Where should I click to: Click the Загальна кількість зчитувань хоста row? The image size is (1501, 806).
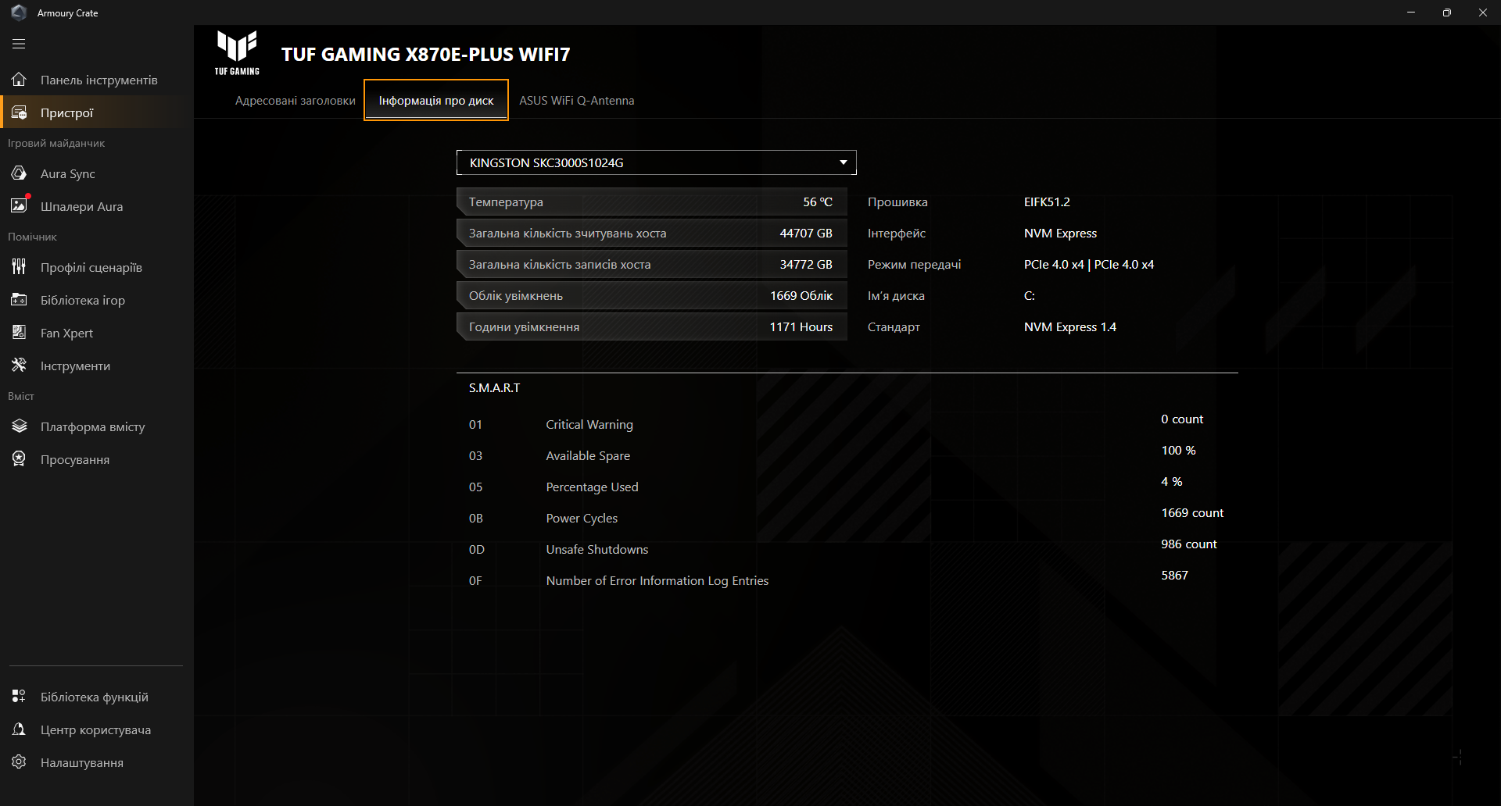point(651,233)
